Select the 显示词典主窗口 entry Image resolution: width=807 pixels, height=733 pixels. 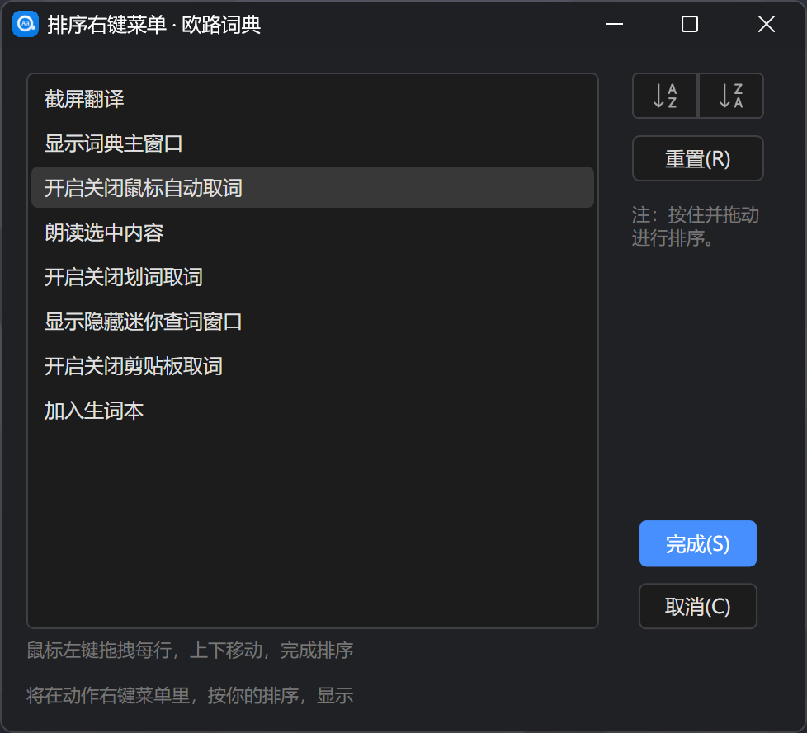[313, 143]
